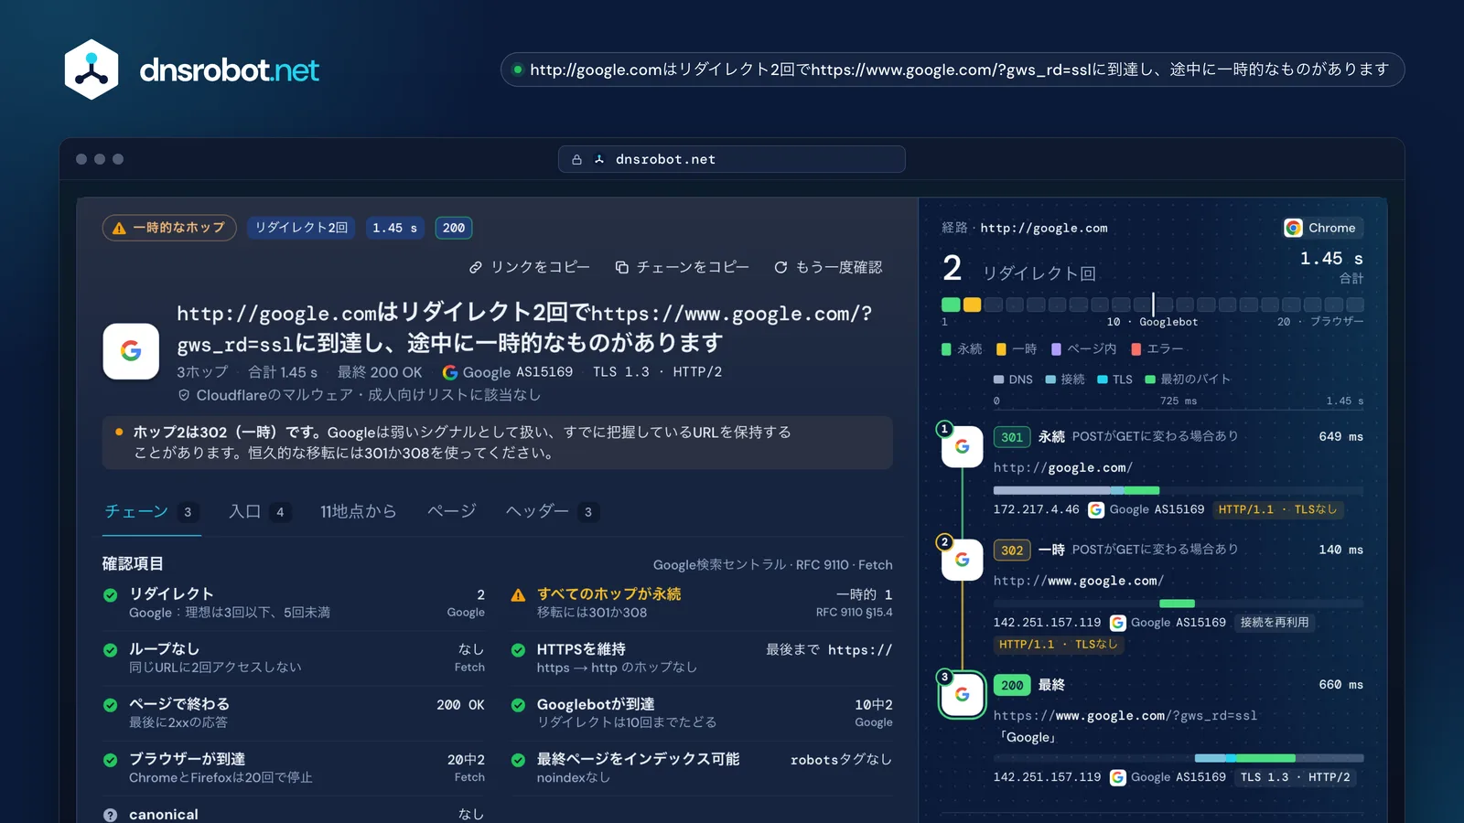
Task: Click the 永続 green legend swatch
Action: coord(946,349)
